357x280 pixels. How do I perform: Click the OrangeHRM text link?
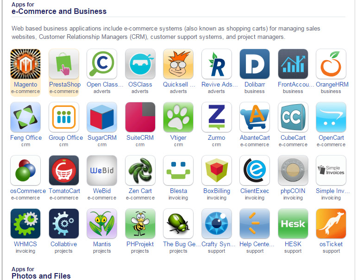pyautogui.click(x=332, y=84)
